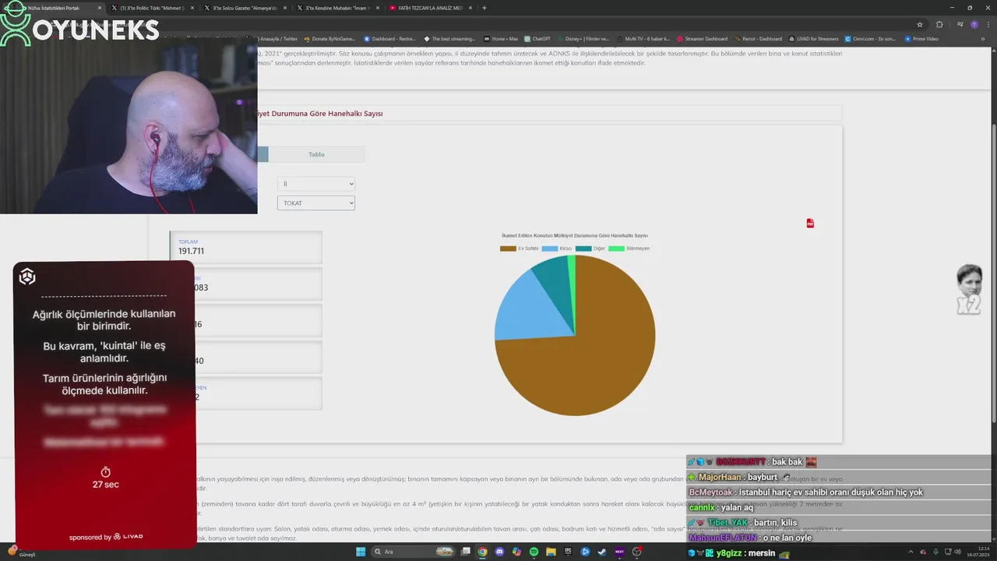Screen dimensions: 997x561
Task: Toggle the Diğer legend swatch
Action: [583, 249]
